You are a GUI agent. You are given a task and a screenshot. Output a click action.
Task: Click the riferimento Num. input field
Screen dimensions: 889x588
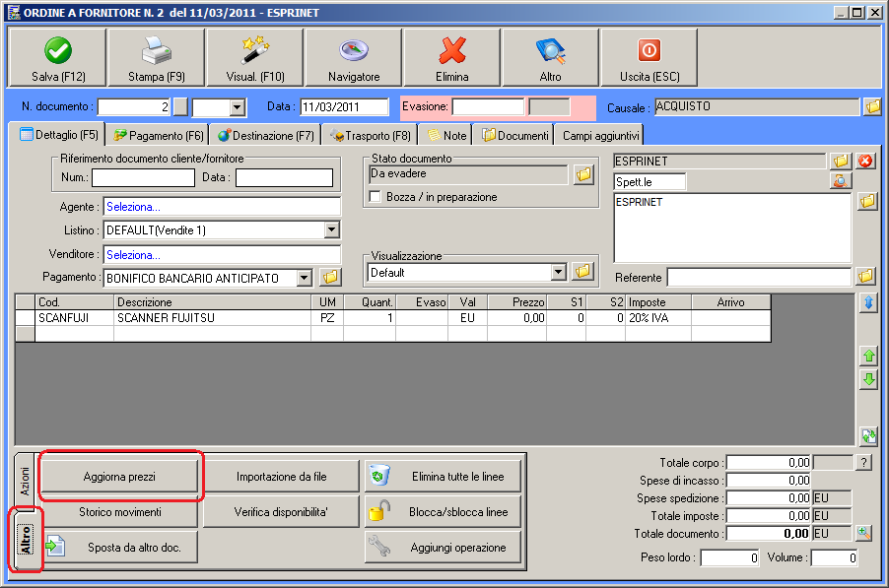click(144, 177)
